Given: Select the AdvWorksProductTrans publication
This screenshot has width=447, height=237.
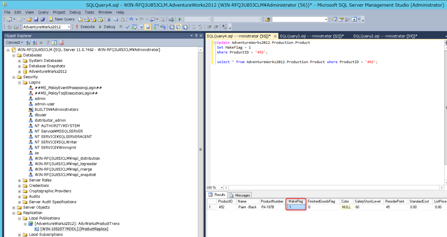Looking at the screenshot, I should (x=77, y=224).
